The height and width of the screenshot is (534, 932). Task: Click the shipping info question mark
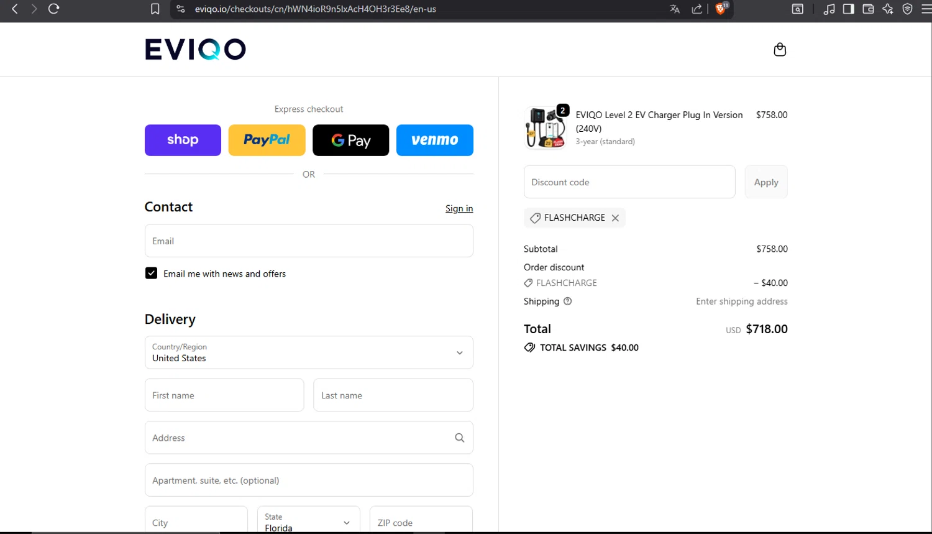[567, 302]
